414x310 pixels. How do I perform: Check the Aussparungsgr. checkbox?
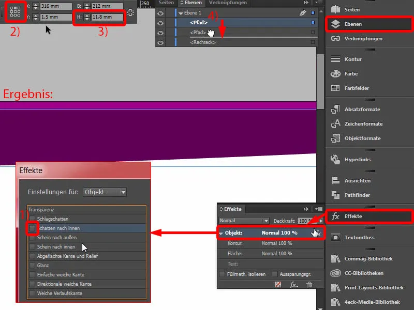[275, 274]
